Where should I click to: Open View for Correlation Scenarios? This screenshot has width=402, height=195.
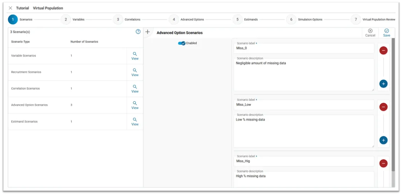coord(135,89)
